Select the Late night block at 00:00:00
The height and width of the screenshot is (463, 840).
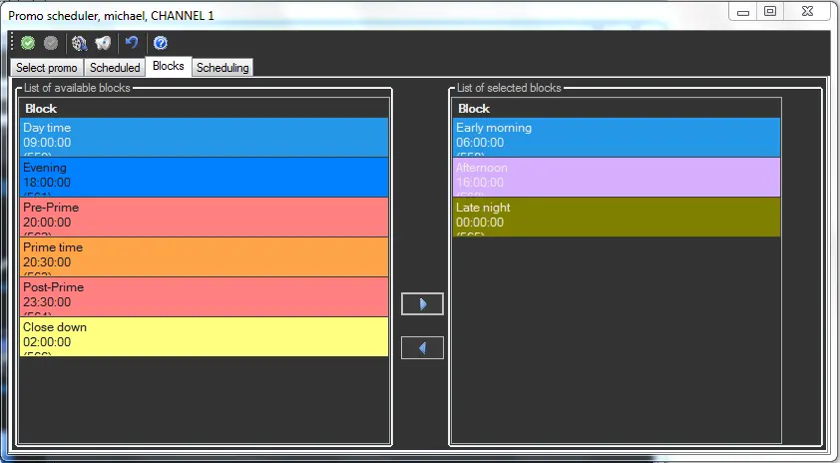coord(616,217)
